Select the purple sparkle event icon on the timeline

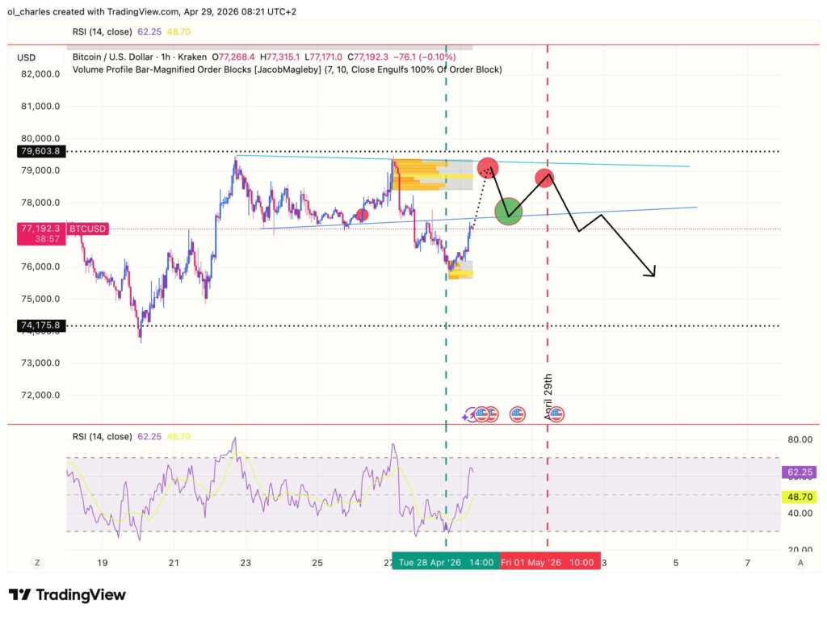[468, 414]
